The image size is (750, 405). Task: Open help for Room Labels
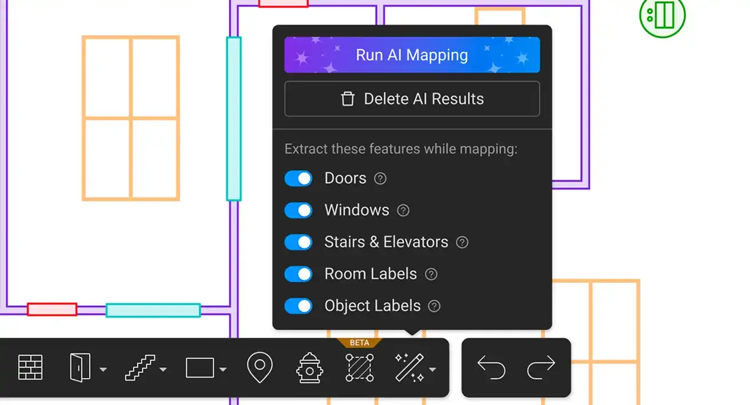(x=431, y=274)
